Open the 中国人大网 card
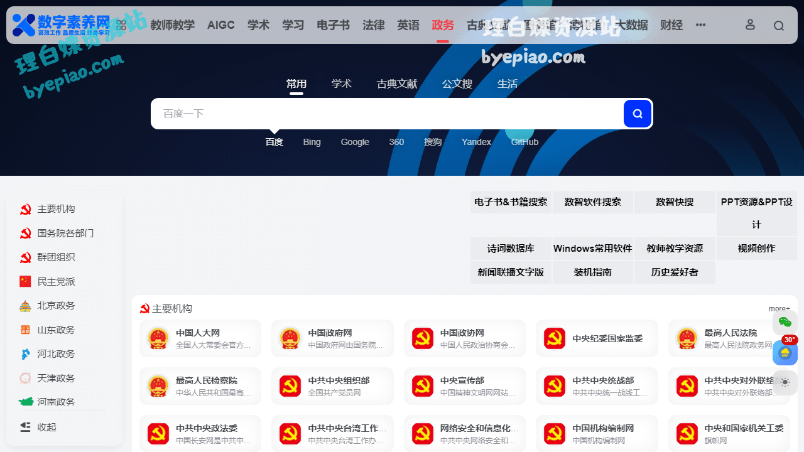Viewport: 804px width, 452px height. pos(200,338)
